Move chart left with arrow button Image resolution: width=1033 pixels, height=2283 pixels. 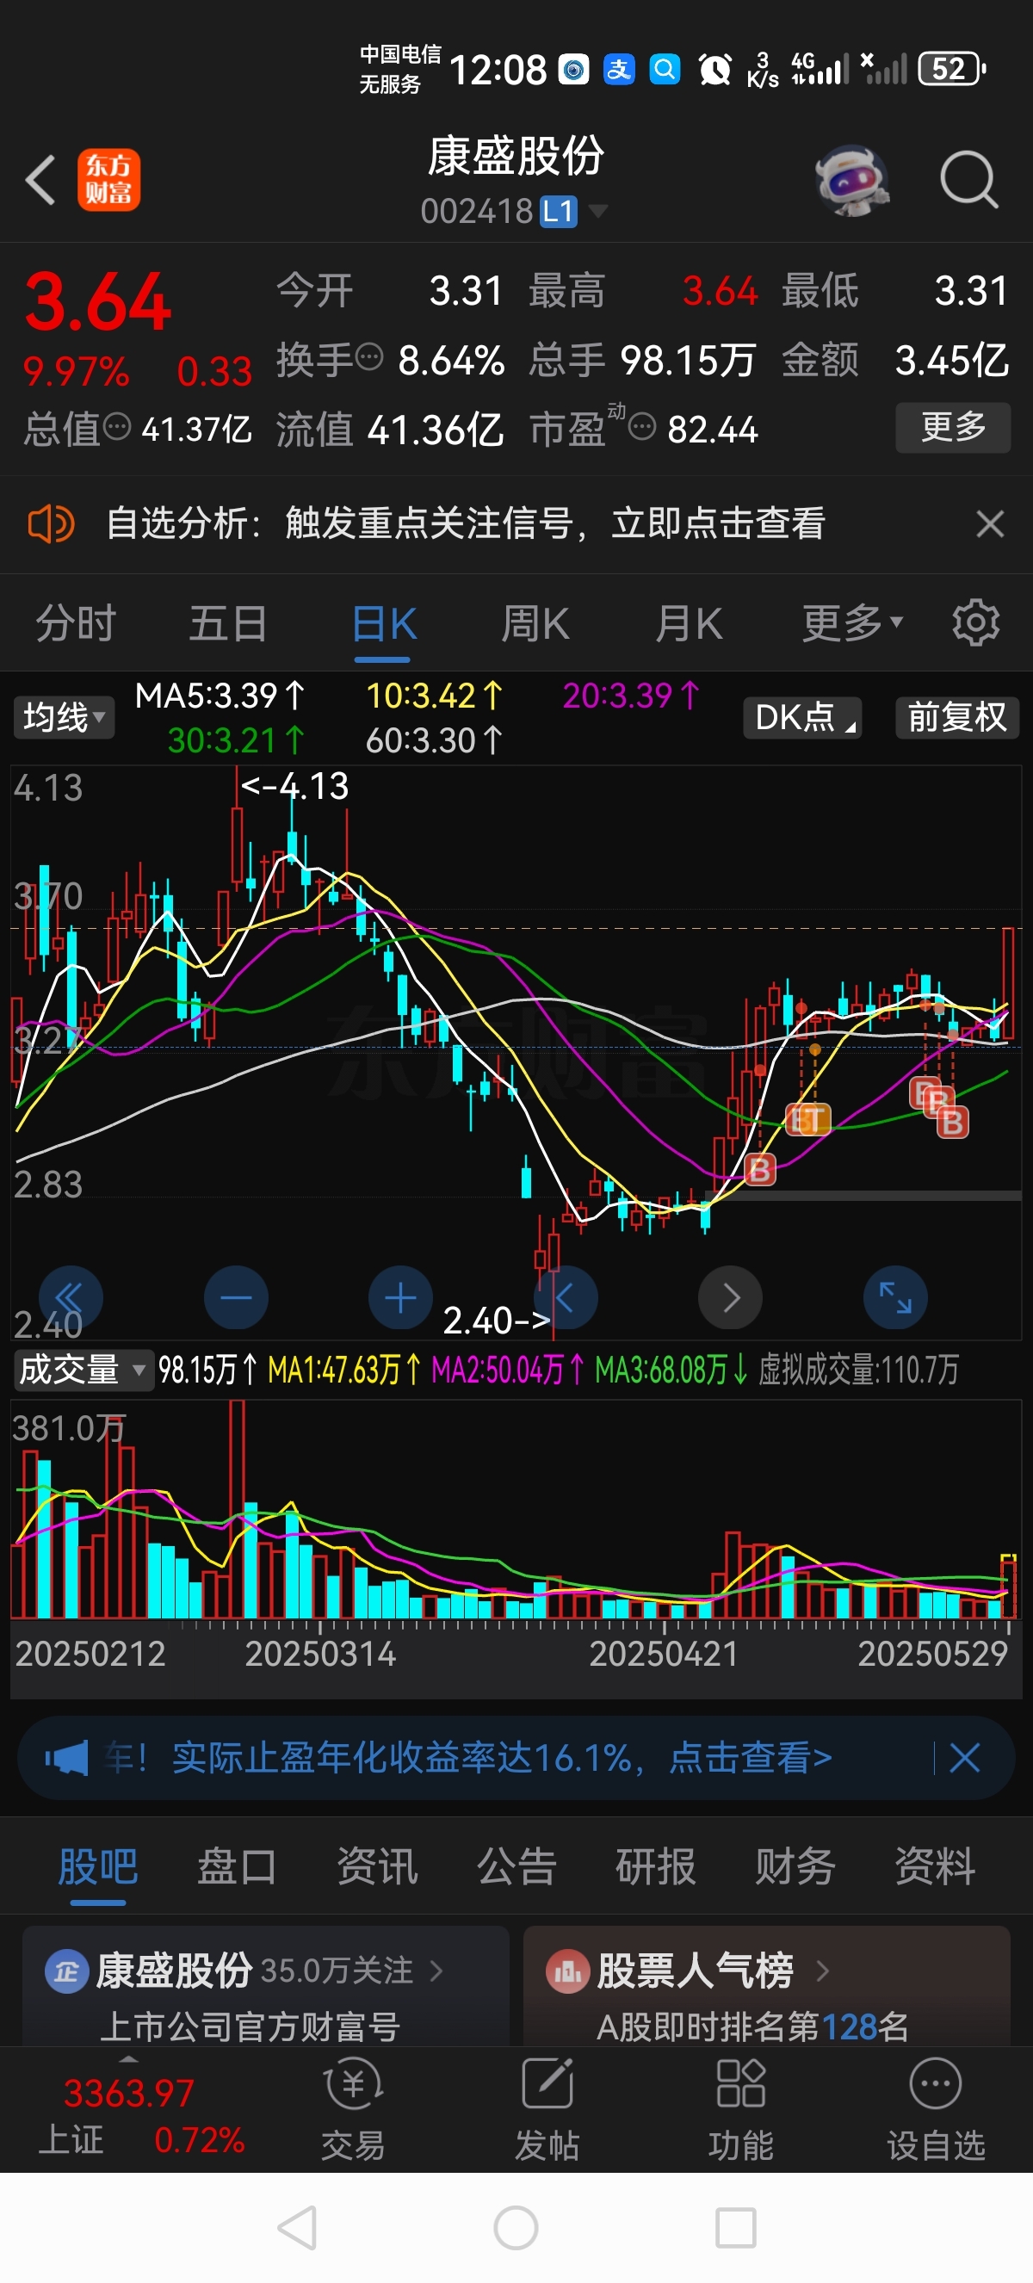[566, 1298]
